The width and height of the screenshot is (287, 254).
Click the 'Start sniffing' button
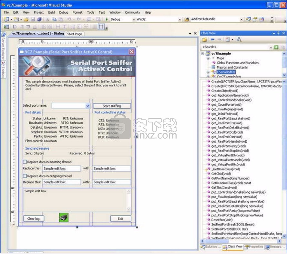pos(112,106)
